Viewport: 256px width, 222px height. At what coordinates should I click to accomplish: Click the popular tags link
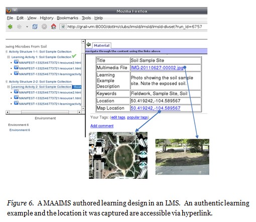(x=138, y=118)
